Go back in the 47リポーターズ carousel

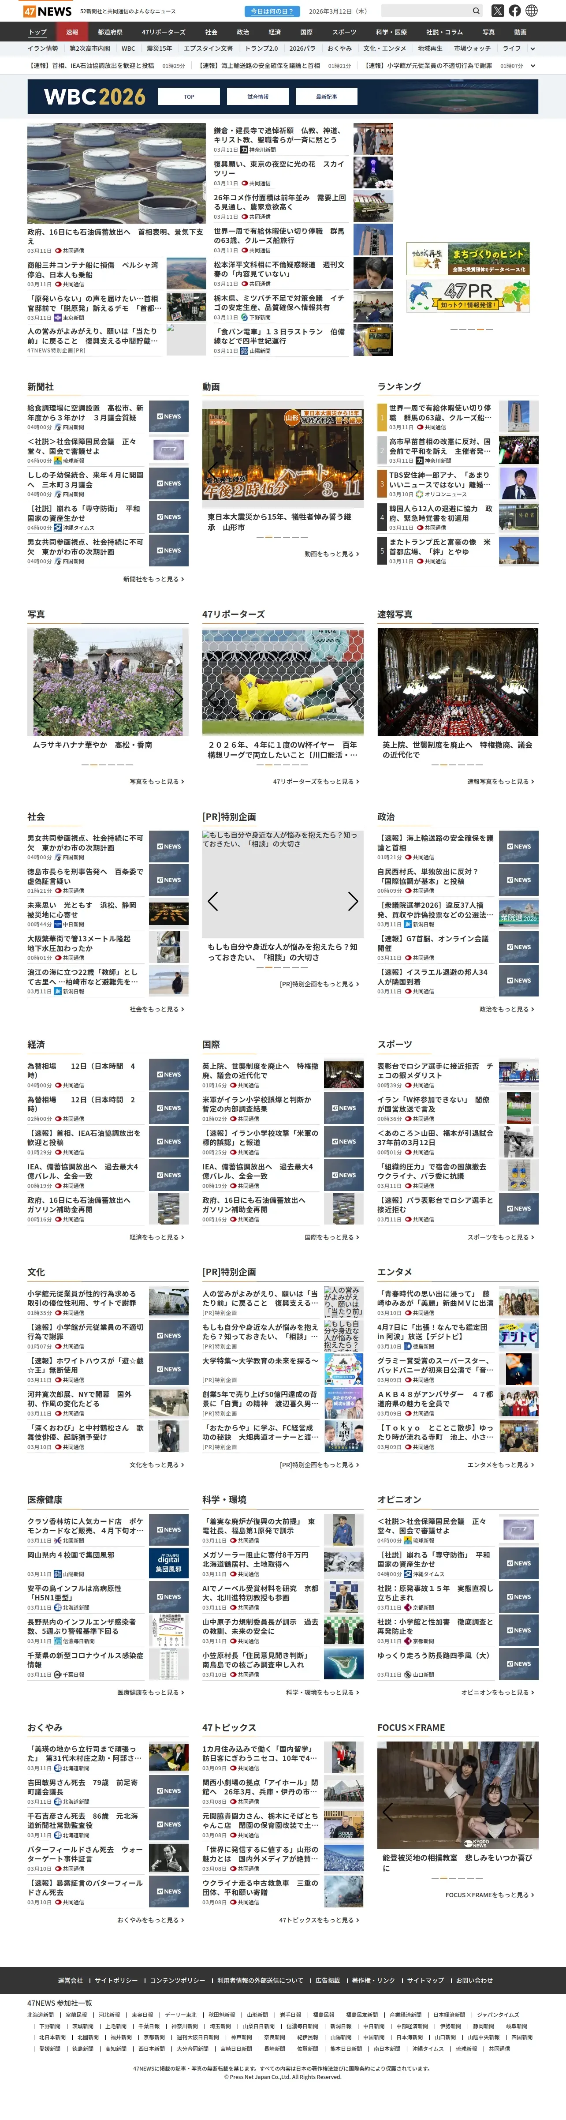pos(213,700)
